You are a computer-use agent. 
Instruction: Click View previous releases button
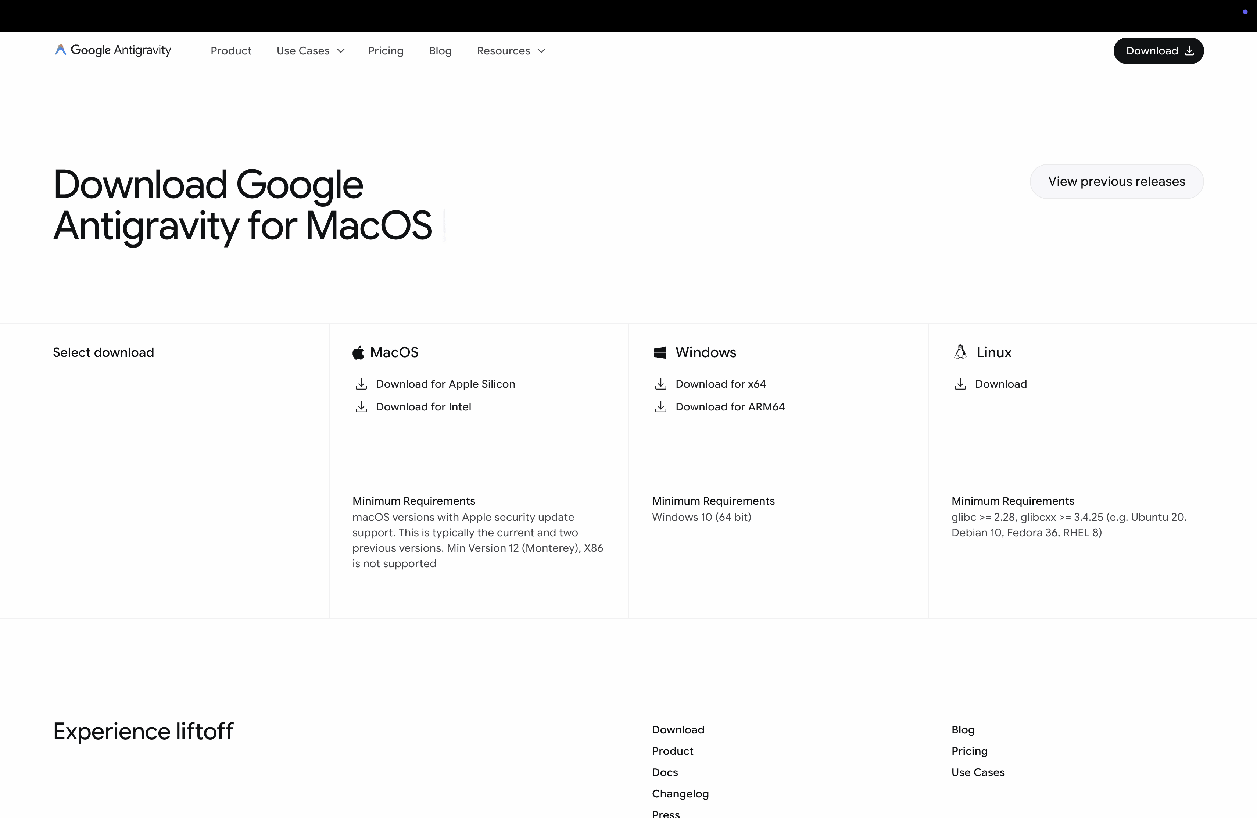coord(1117,181)
